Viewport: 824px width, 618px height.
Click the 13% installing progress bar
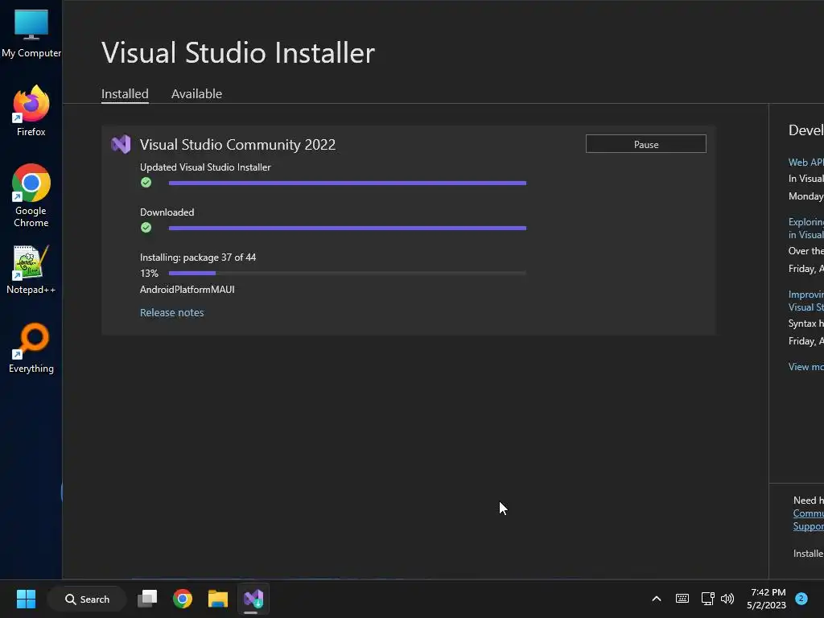[x=348, y=274]
